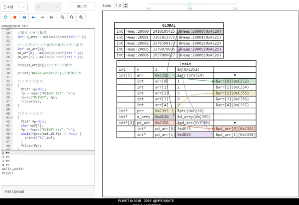Click the zoom in magnifier icon

(x=81, y=17)
